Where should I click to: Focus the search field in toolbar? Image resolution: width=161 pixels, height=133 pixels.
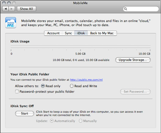[x=141, y=9]
